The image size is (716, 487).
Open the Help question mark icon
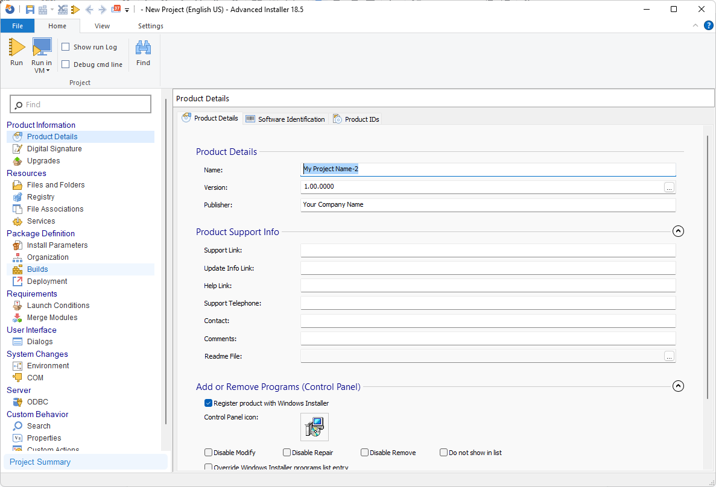click(708, 25)
